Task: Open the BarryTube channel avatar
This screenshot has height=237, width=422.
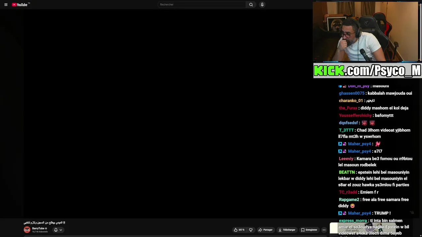Action: point(27,230)
